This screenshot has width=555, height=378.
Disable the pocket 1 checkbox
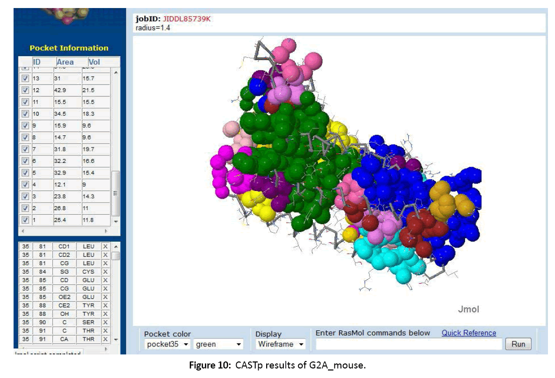[25, 220]
